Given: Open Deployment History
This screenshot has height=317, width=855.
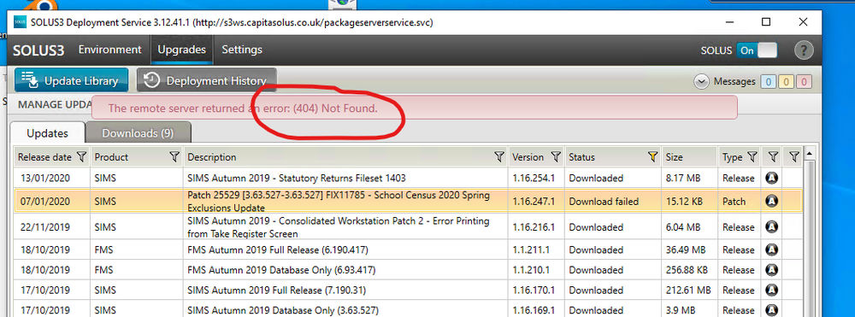Looking at the screenshot, I should pos(207,80).
